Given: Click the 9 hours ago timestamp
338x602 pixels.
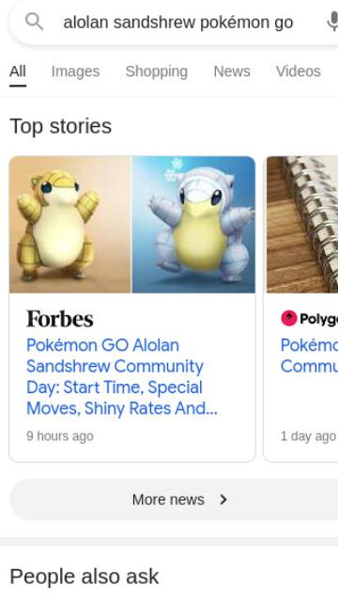Looking at the screenshot, I should [x=60, y=436].
